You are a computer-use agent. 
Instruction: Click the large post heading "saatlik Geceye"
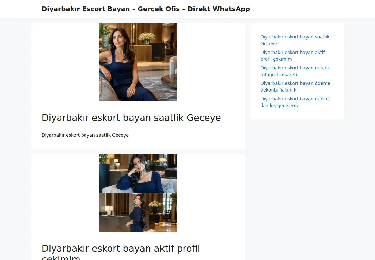(131, 118)
